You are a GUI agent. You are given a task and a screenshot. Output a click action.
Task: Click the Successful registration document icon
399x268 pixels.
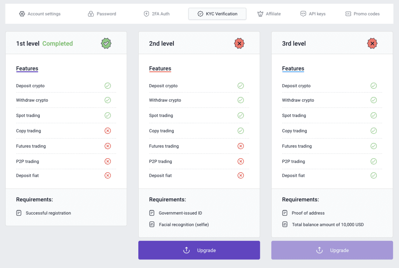(19, 213)
